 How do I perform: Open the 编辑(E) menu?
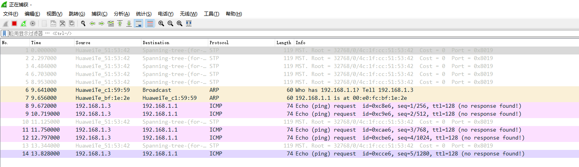coord(32,14)
